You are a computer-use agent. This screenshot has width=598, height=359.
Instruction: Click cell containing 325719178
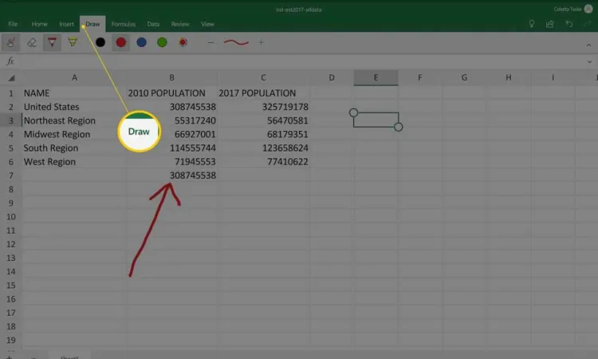click(x=263, y=107)
